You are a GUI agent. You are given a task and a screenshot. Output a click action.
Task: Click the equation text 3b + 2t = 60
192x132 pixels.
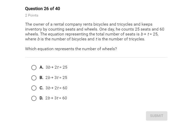click(56, 88)
